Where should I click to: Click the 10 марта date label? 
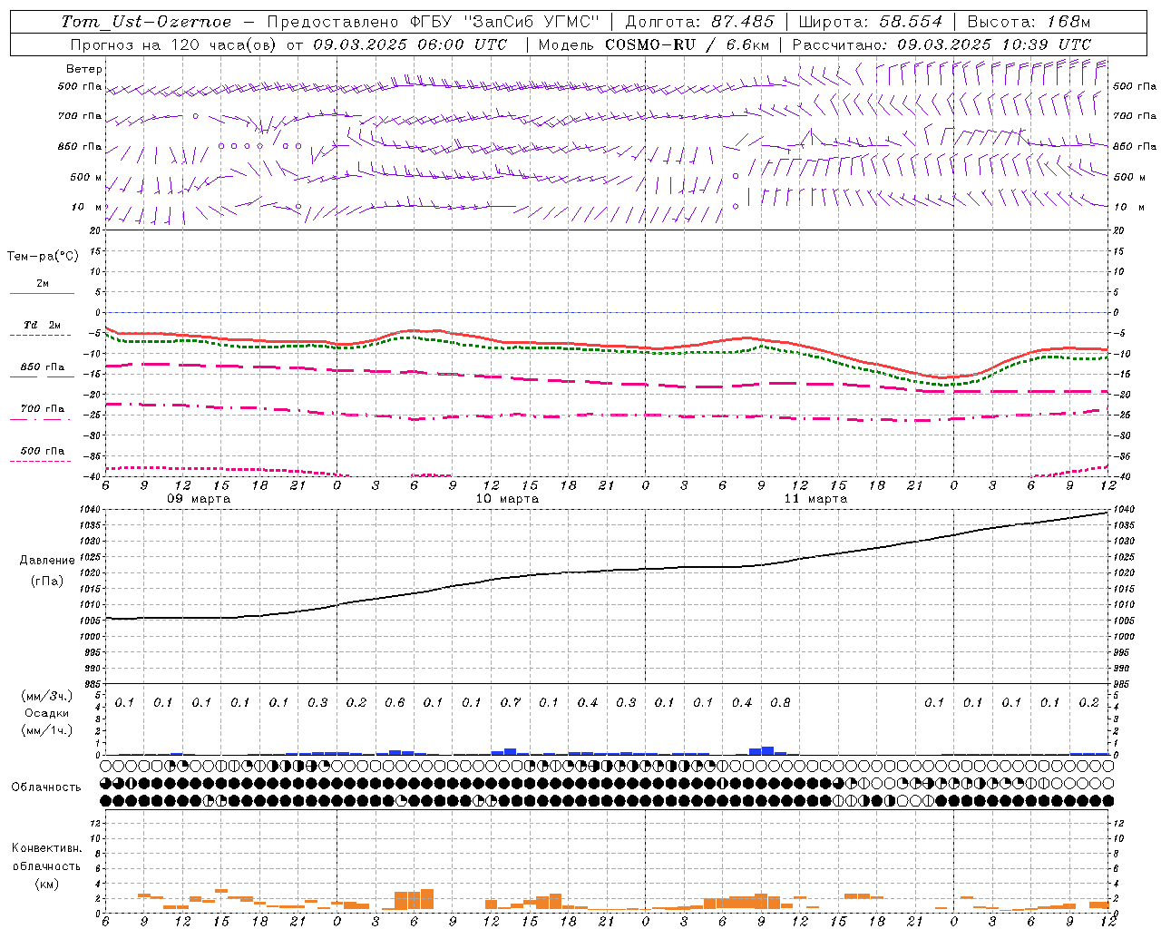[x=507, y=499]
